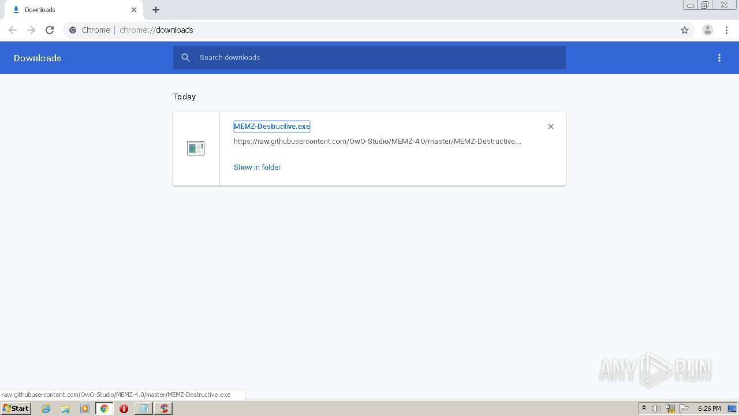Click the Chrome taskbar button

click(104, 408)
